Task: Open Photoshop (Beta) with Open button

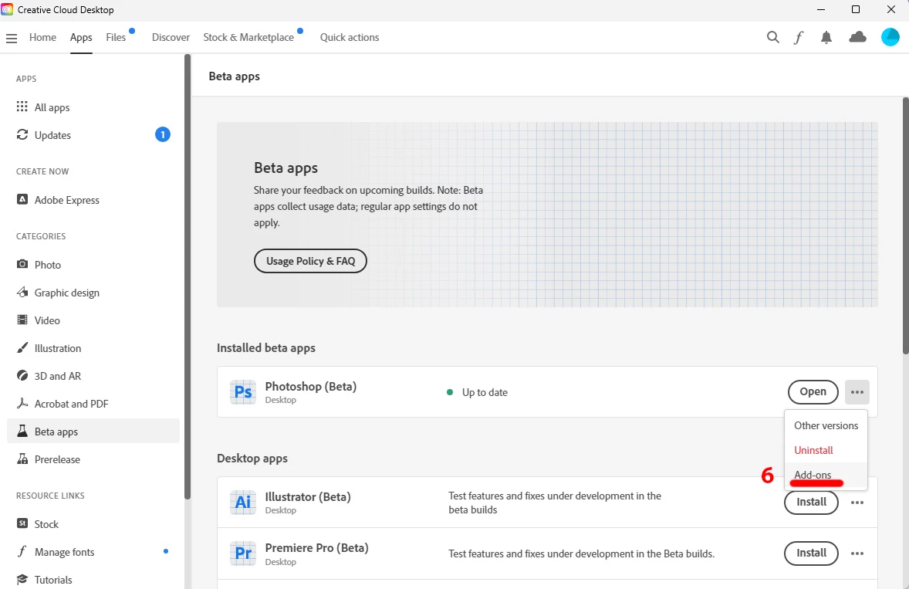Action: (813, 392)
